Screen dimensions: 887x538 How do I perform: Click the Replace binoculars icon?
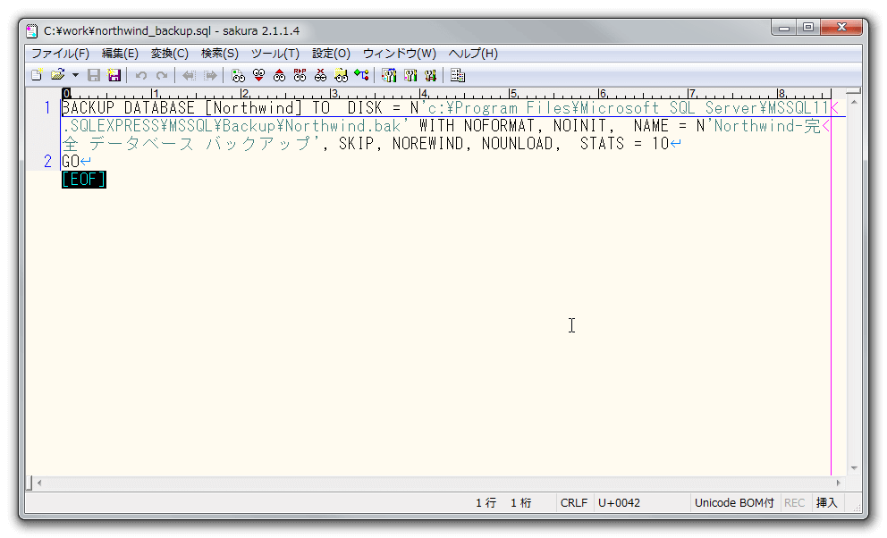coord(300,76)
